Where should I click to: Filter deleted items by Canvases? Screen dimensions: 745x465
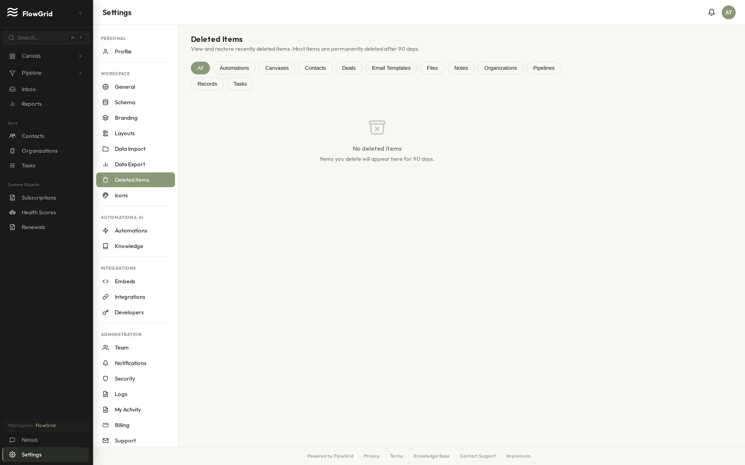click(x=277, y=68)
